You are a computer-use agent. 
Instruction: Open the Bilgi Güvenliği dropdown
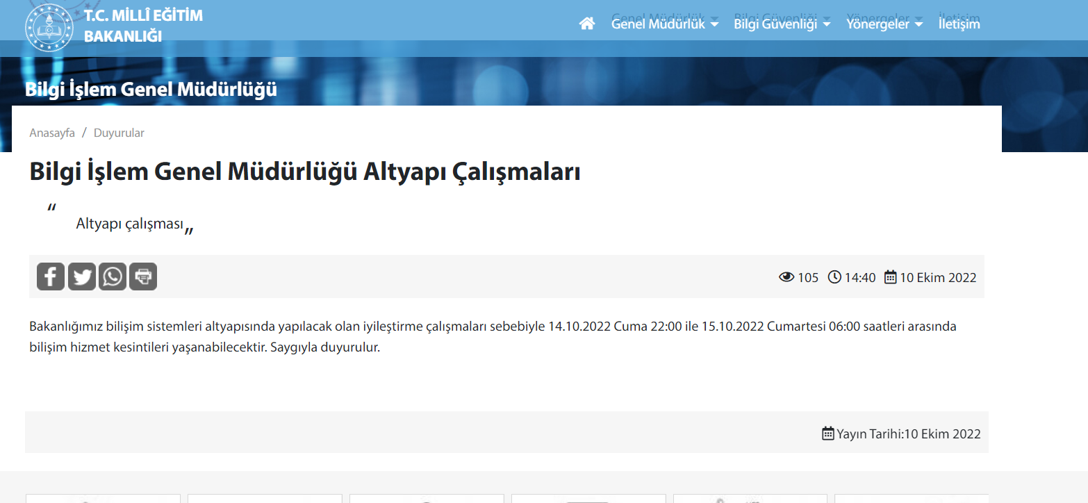coord(782,24)
